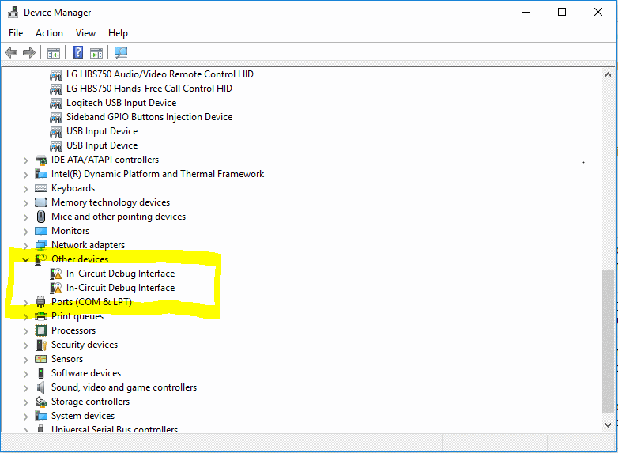This screenshot has width=618, height=453.
Task: Click the Ports (COM & LPT) icon
Action: (x=41, y=302)
